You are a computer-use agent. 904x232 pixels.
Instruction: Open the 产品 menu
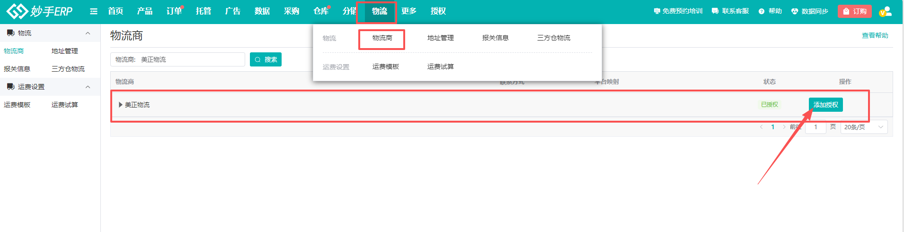click(145, 11)
